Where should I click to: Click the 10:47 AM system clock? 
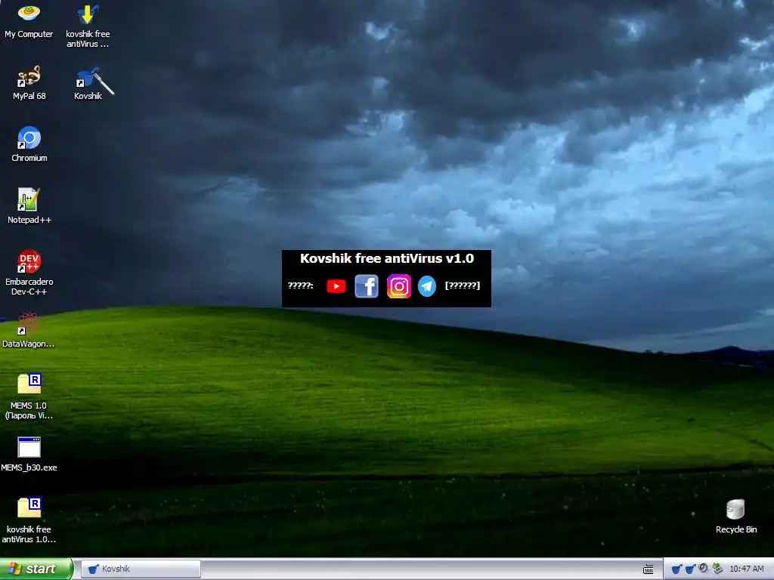746,569
